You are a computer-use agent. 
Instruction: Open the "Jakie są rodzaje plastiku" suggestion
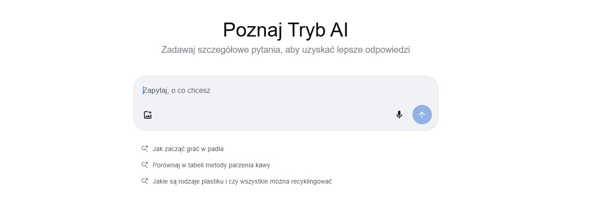(x=242, y=181)
